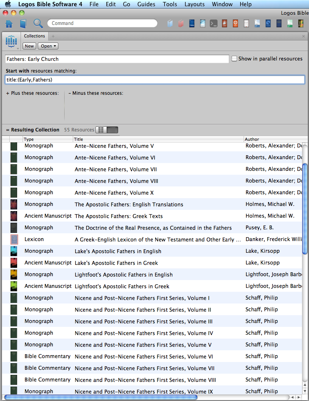Switch to tile view icon

point(101,130)
